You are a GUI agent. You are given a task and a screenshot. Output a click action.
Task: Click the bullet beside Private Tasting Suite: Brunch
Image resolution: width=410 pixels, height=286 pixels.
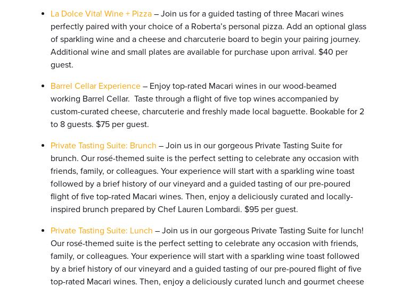tap(43, 145)
